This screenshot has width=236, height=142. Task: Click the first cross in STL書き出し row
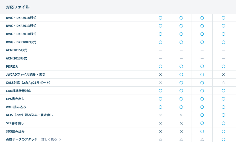161,123
